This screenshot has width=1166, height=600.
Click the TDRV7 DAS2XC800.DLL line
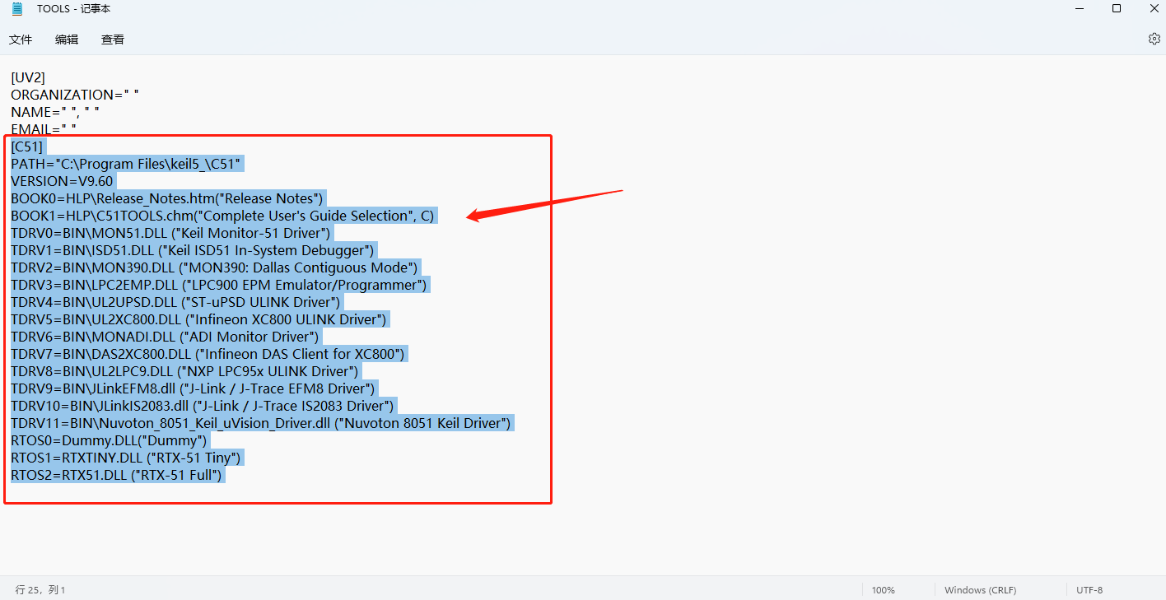pyautogui.click(x=209, y=354)
